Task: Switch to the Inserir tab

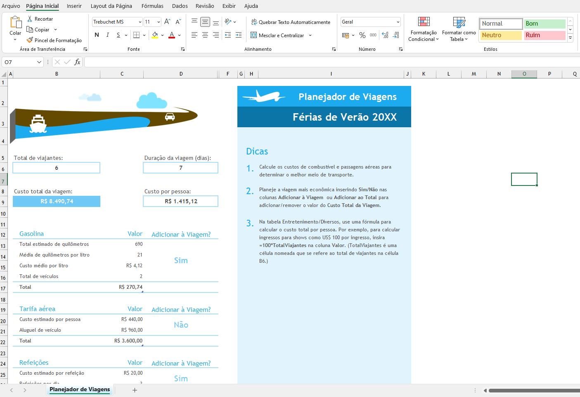Action: (x=74, y=6)
